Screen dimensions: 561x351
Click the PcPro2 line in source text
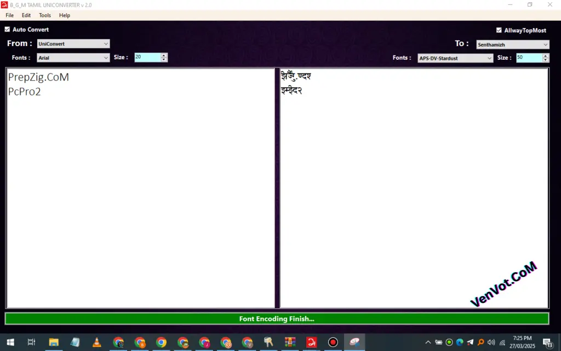pos(24,92)
